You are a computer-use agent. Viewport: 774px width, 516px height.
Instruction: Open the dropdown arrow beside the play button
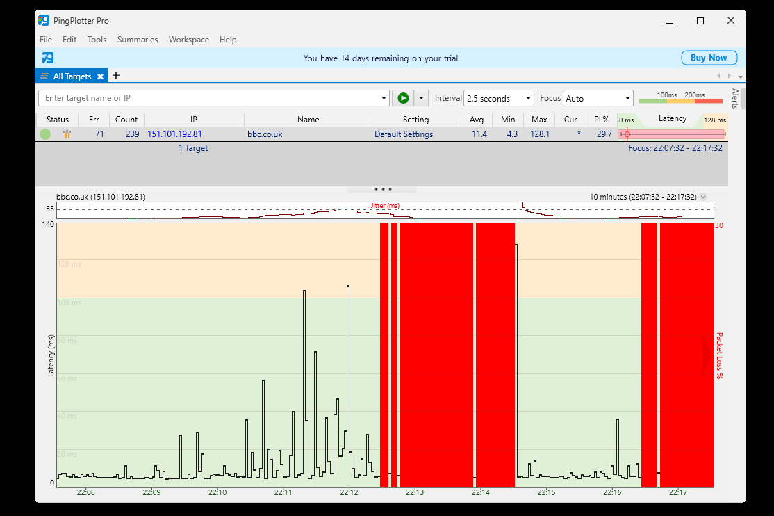click(x=421, y=98)
